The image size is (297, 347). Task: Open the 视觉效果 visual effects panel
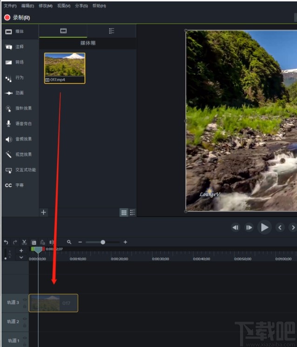tap(20, 155)
